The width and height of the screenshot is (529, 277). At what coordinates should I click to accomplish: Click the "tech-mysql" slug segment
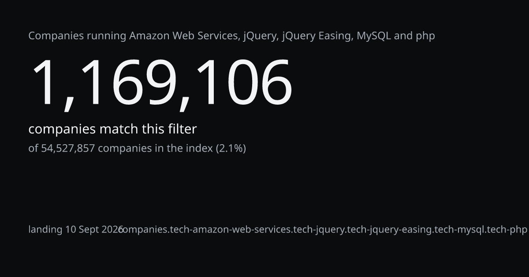458,230
